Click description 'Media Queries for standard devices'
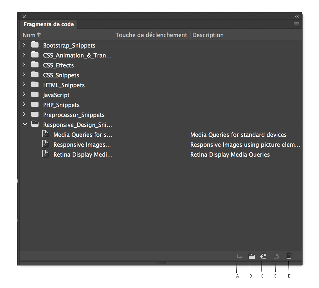The width and height of the screenshot is (319, 288). [x=238, y=135]
